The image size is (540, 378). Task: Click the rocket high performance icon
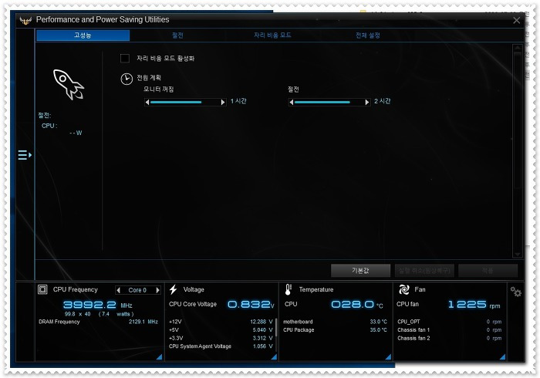click(69, 85)
